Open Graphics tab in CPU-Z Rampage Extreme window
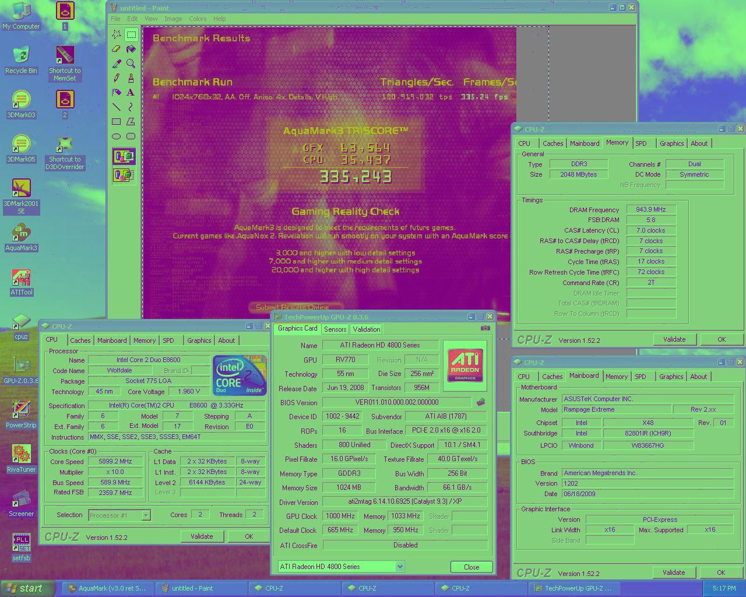 click(671, 377)
